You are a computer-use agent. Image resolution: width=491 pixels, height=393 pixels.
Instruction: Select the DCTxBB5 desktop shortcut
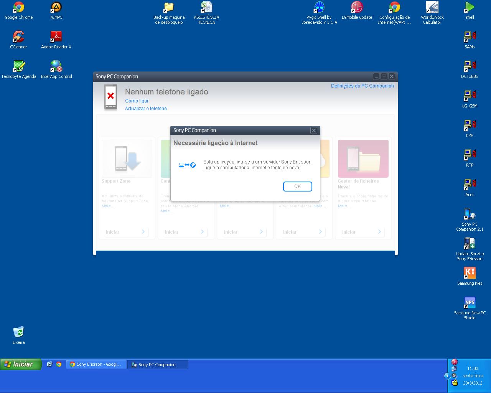[470, 69]
